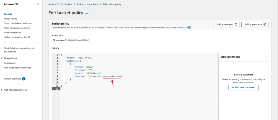
Task: Open Policy examples
Action: pyautogui.click(x=226, y=24)
